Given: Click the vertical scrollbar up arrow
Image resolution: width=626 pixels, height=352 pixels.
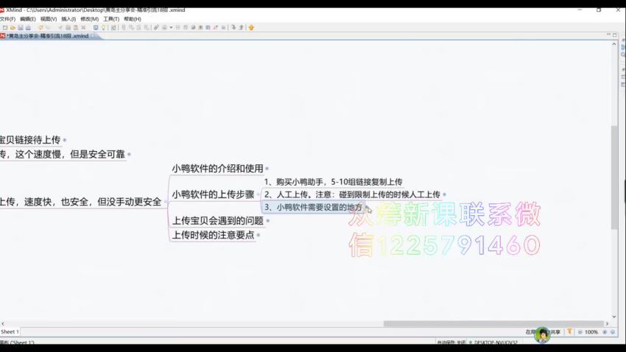Looking at the screenshot, I should [614, 44].
